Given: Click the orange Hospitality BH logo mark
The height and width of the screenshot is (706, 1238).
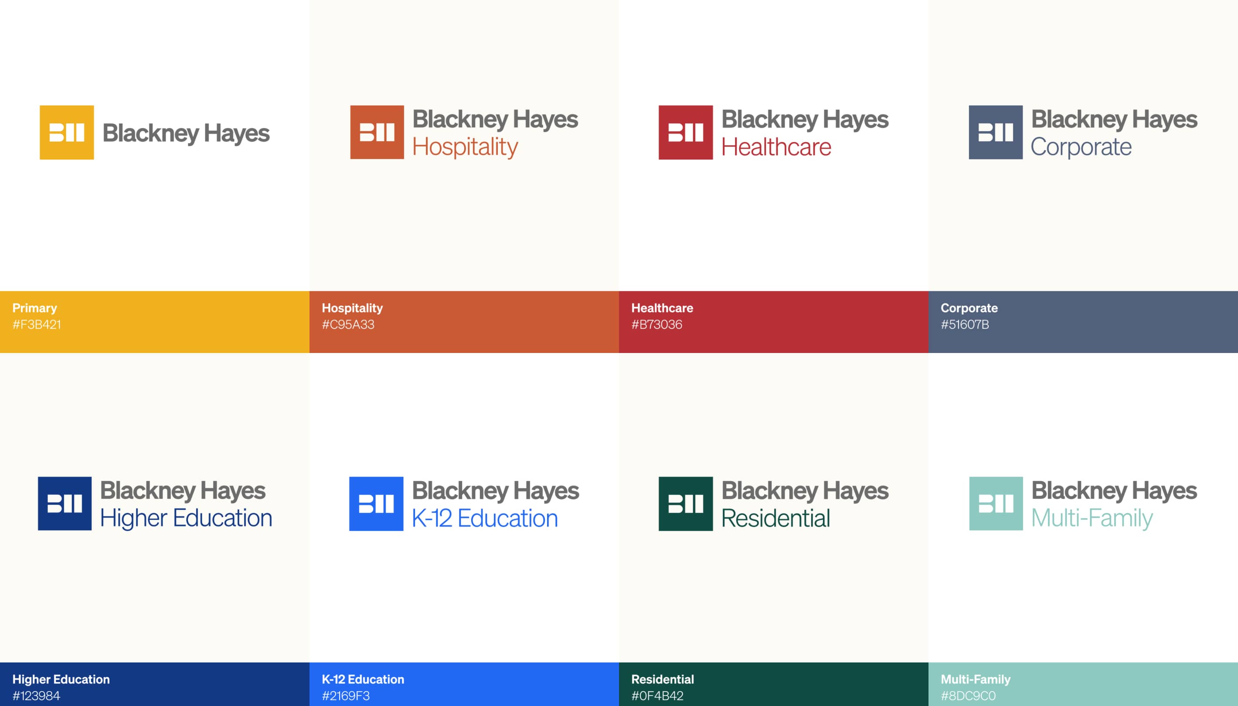Looking at the screenshot, I should pyautogui.click(x=377, y=132).
